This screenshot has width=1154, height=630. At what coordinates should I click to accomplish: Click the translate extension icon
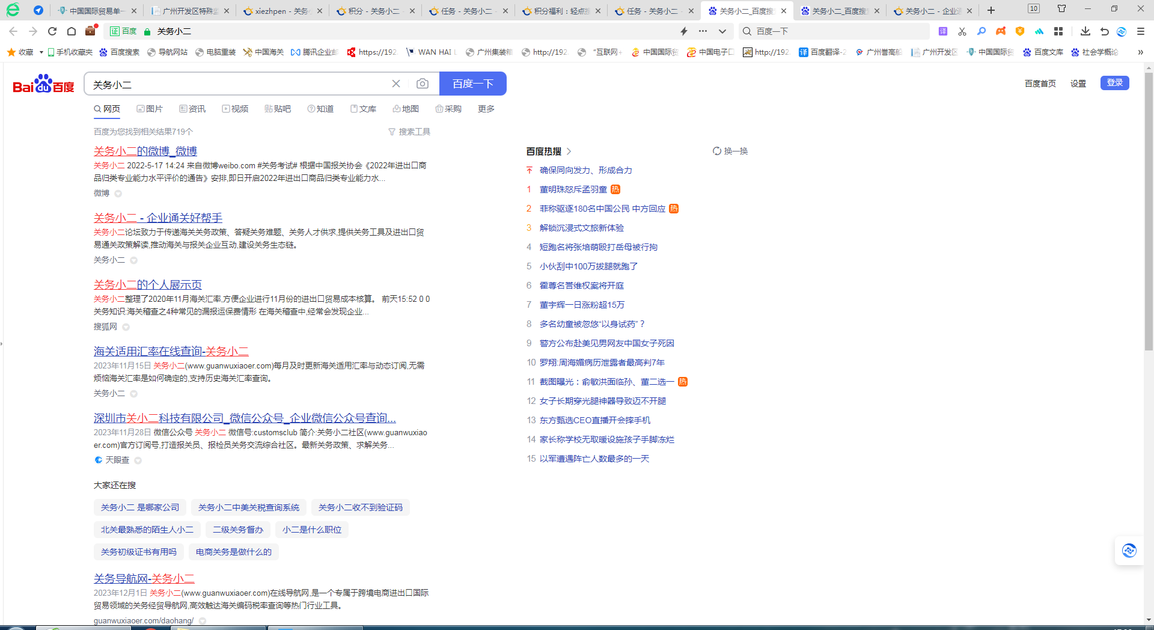click(943, 31)
